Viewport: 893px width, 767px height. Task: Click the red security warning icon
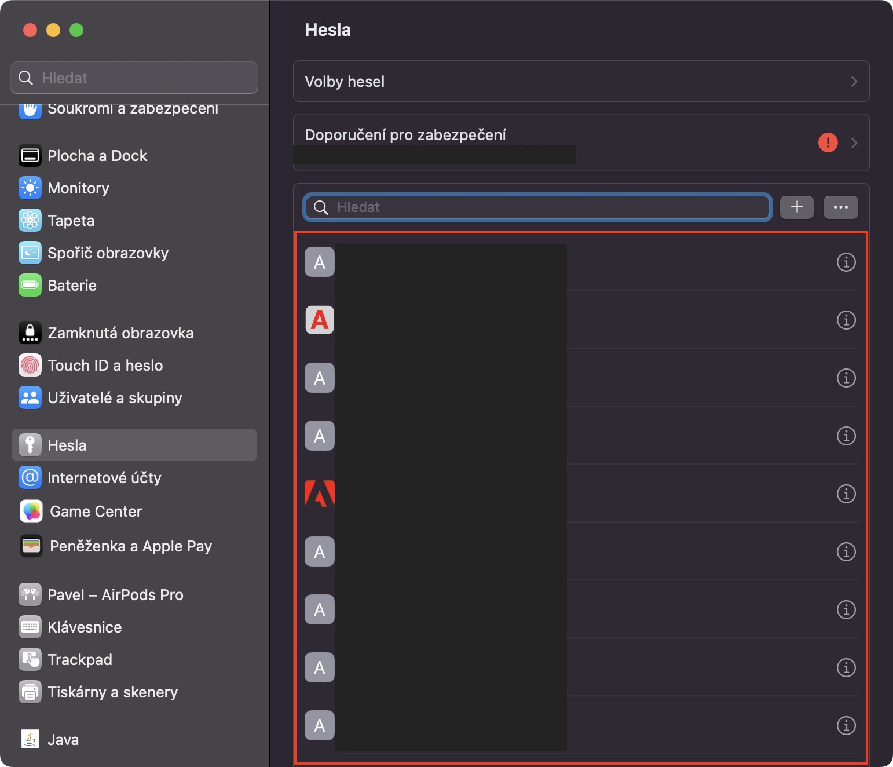[828, 142]
